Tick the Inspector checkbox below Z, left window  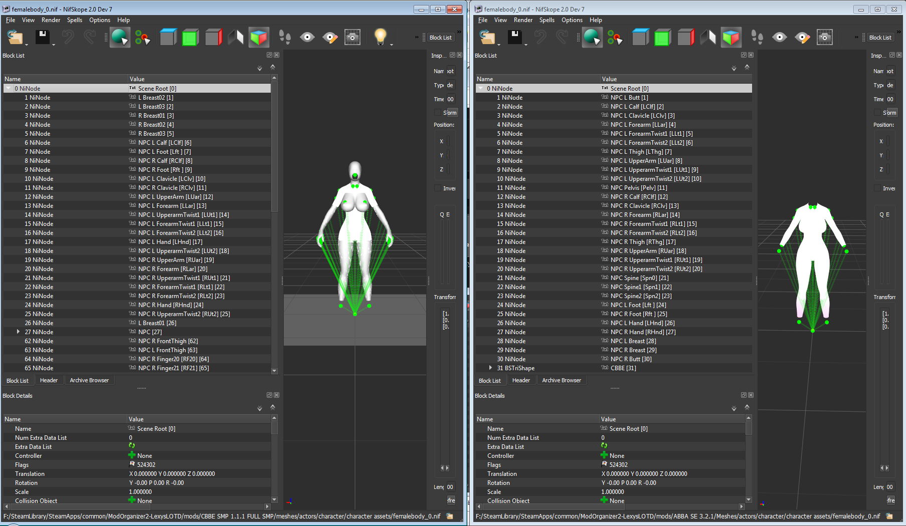pyautogui.click(x=437, y=188)
